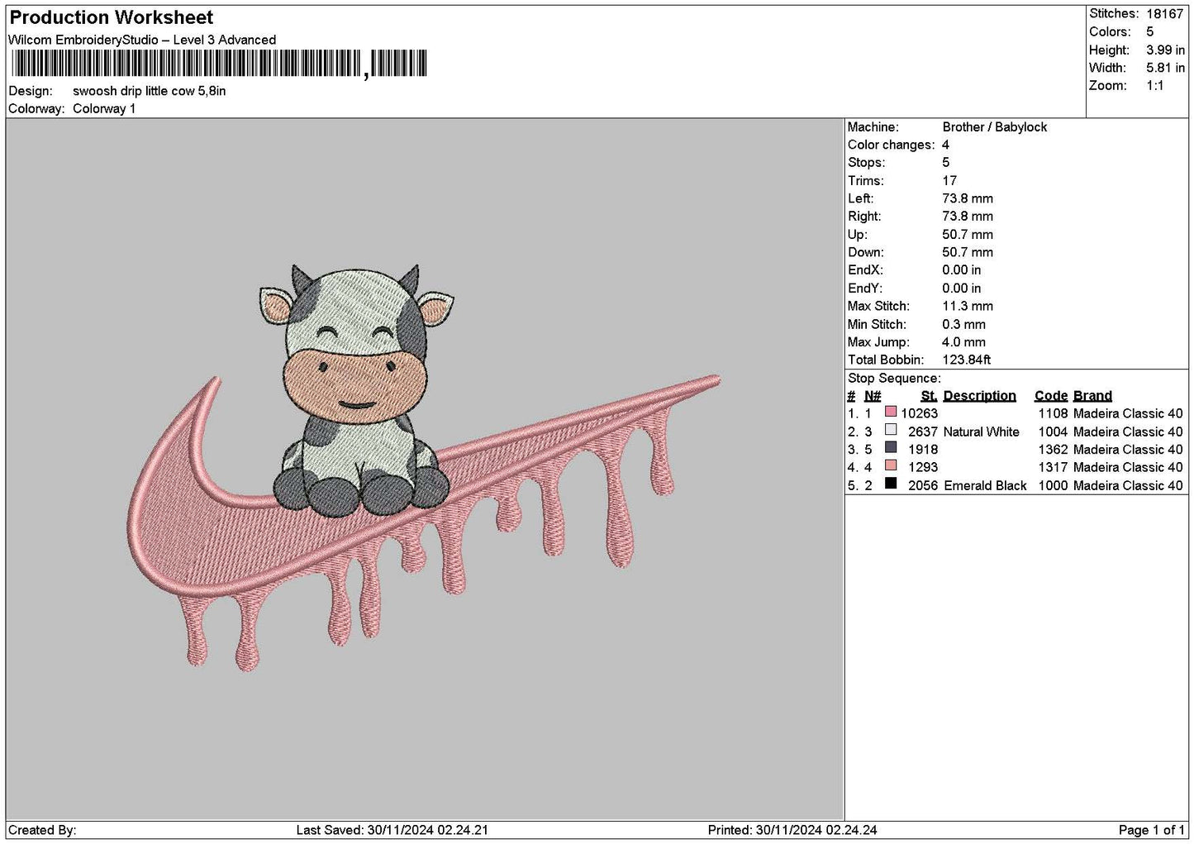Click the Left label
The width and height of the screenshot is (1194, 844).
861,199
